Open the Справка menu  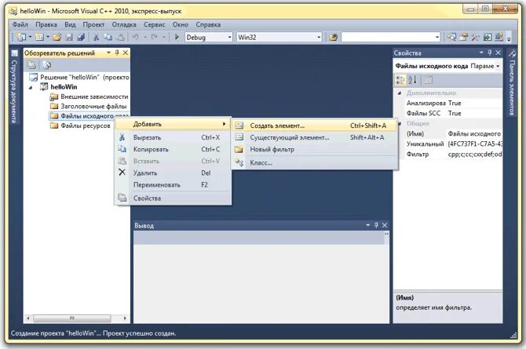(x=208, y=24)
